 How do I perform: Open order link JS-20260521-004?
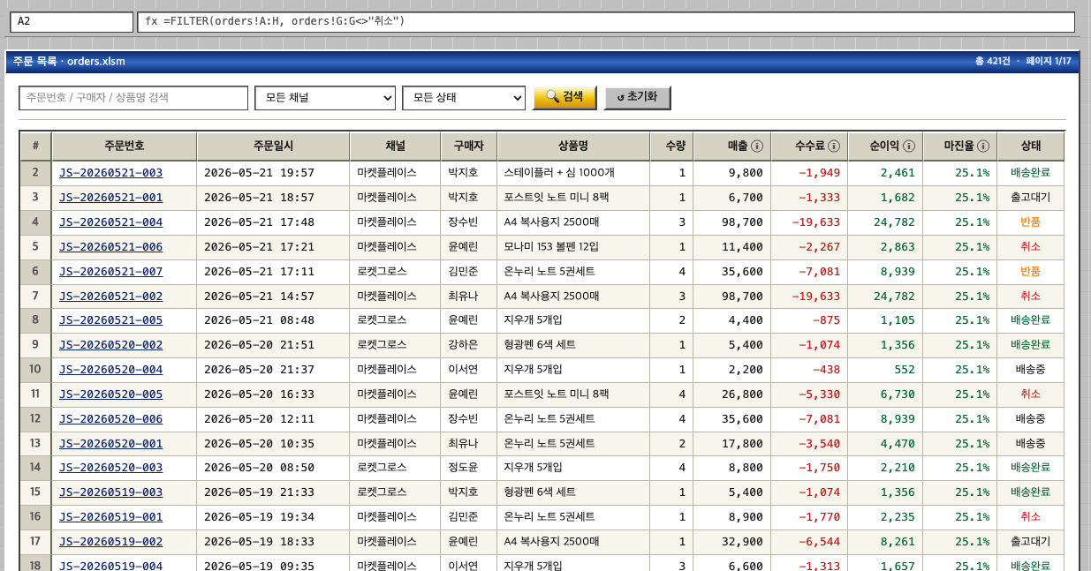110,222
